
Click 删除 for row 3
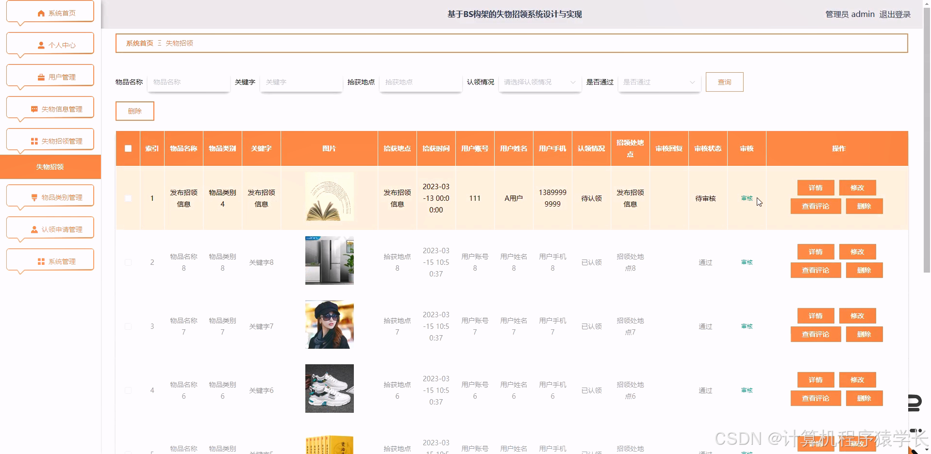tap(864, 334)
